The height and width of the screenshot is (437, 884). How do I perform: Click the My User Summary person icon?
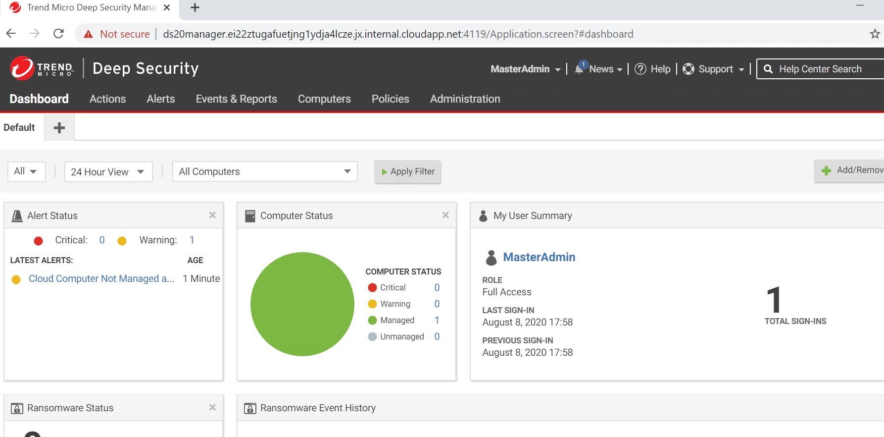[x=483, y=216]
